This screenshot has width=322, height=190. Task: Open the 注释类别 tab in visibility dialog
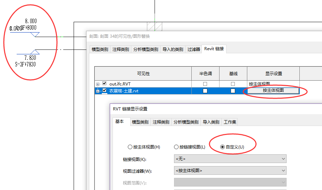[121, 49]
